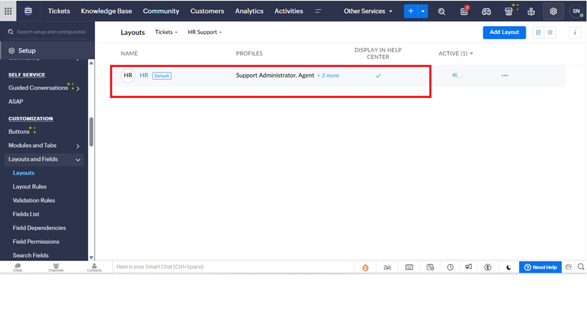Go to the Analytics tab

coord(249,11)
